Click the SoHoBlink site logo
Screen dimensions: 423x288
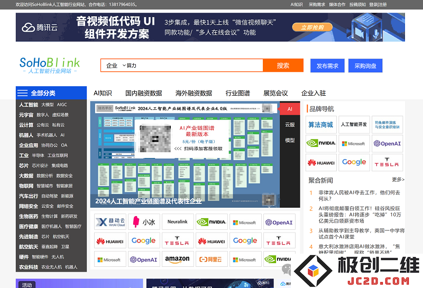(50, 66)
